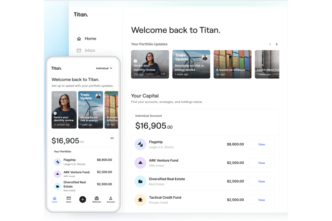Open the desktop 'Learn about Ca' card

click(x=267, y=64)
